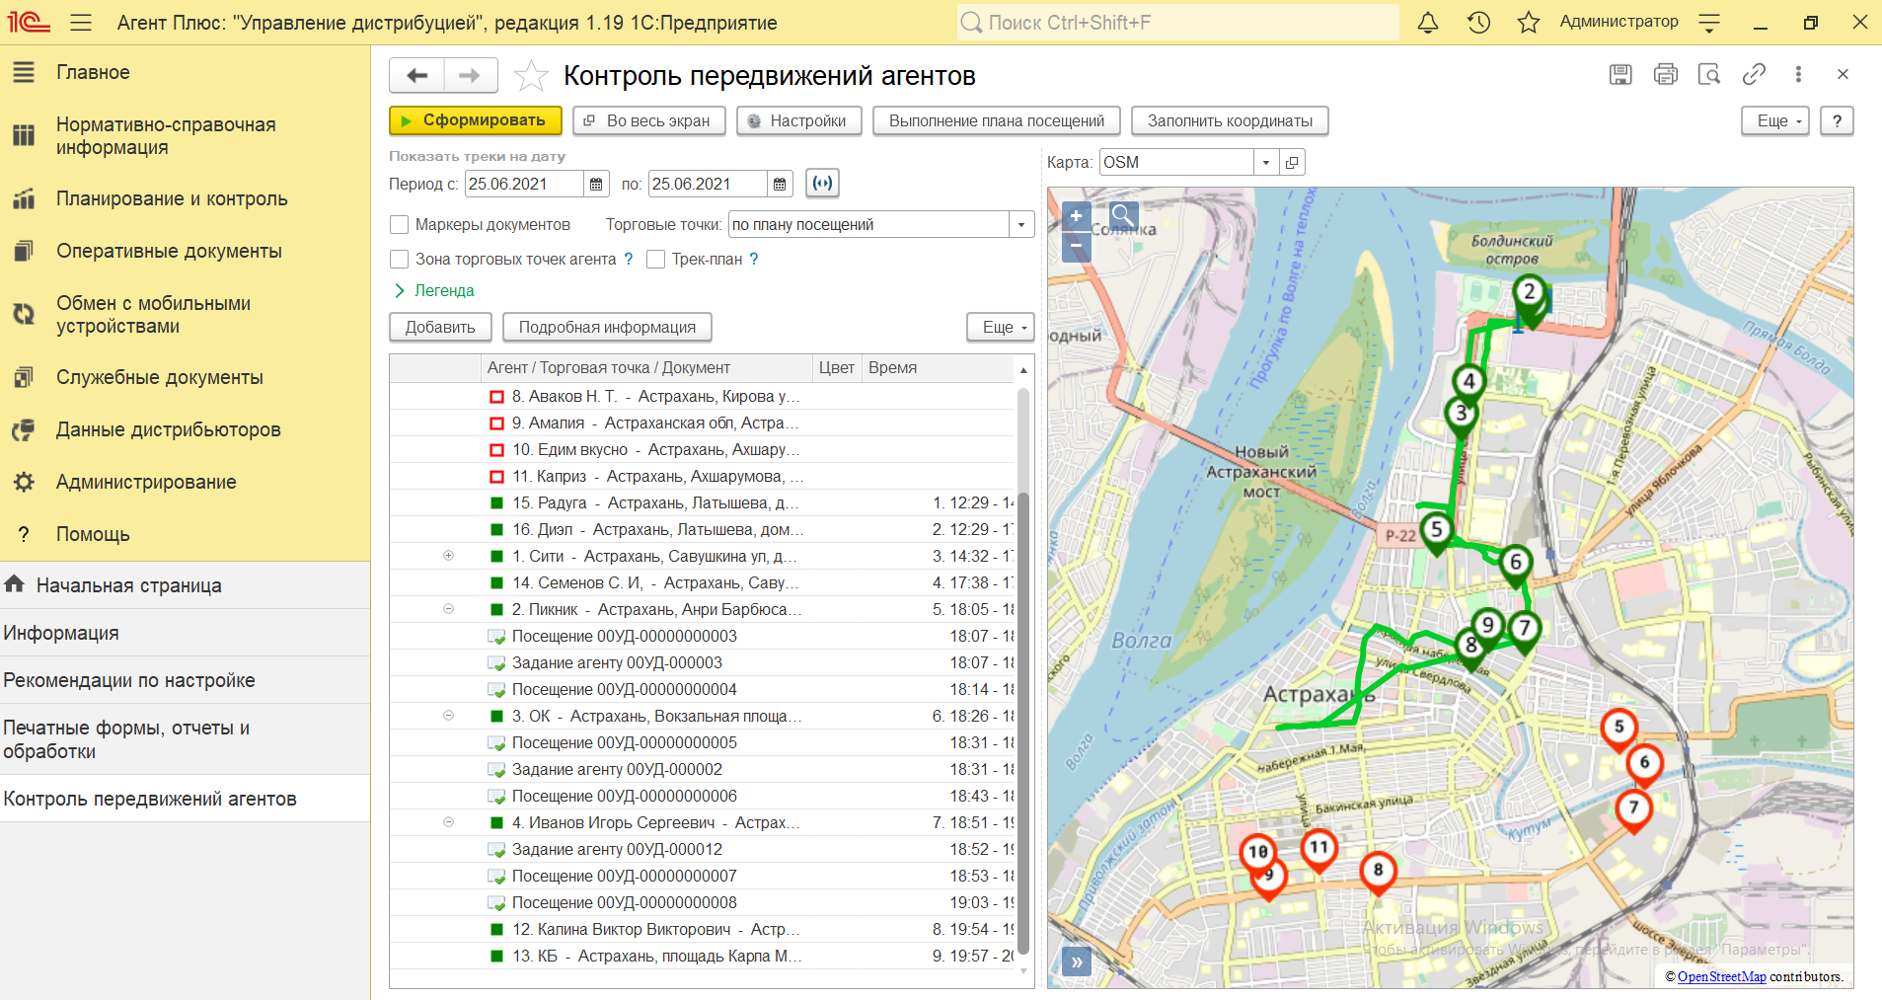Open the three-dot more options menu
Viewport: 1882px width, 1000px height.
(1798, 74)
